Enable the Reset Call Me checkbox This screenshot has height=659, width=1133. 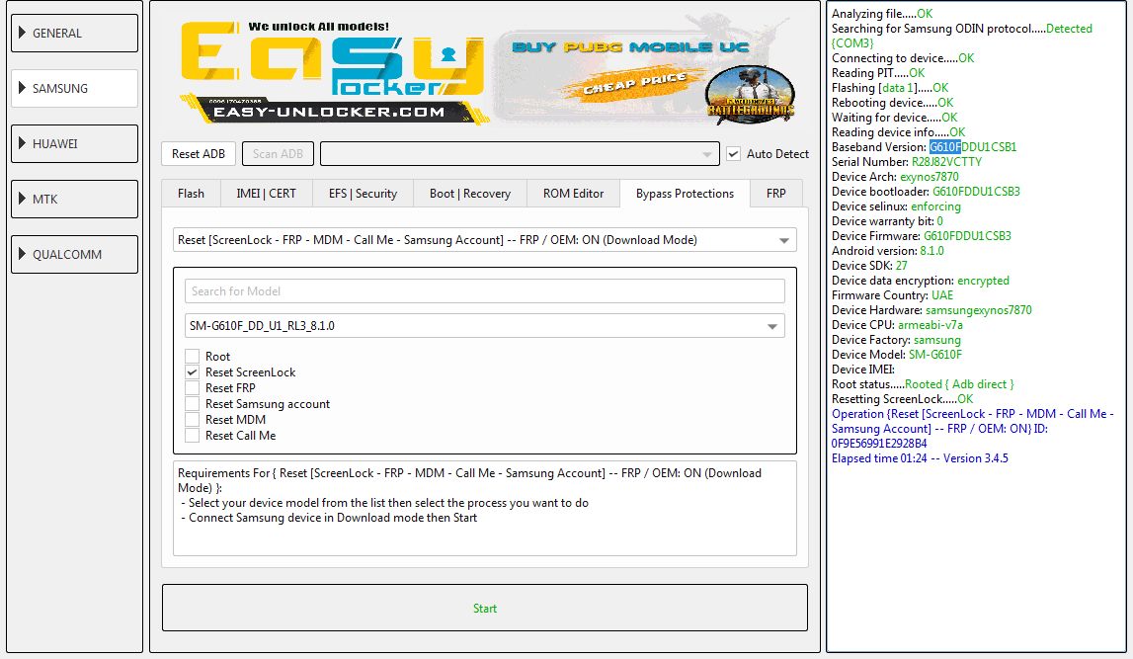pos(193,436)
